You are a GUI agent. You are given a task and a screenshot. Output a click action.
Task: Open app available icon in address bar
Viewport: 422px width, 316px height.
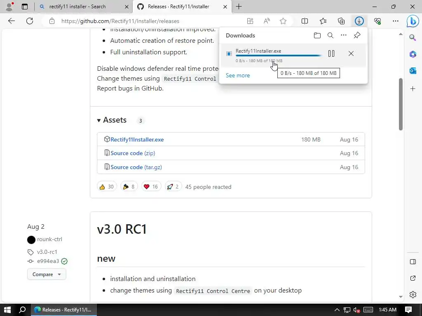click(x=250, y=21)
